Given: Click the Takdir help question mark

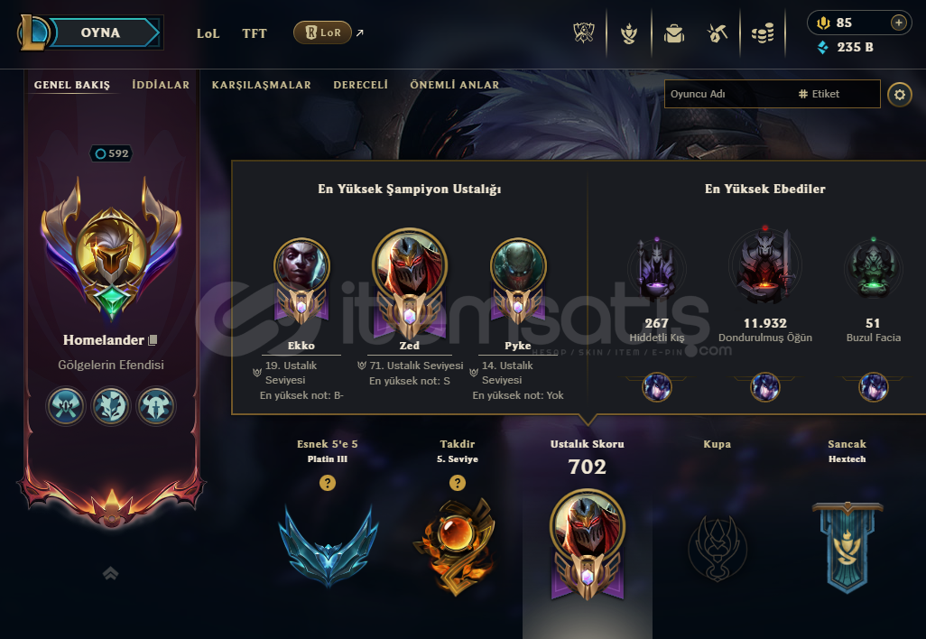Looking at the screenshot, I should point(457,483).
